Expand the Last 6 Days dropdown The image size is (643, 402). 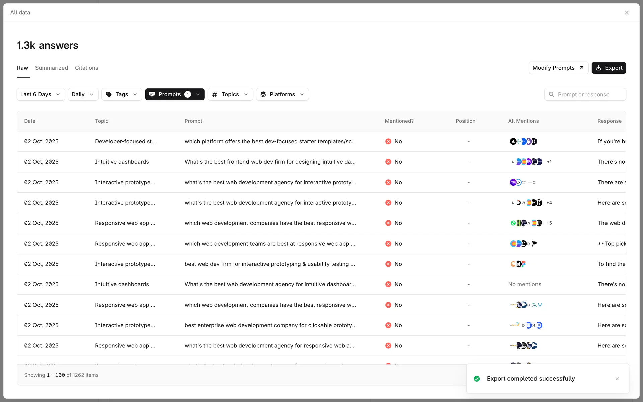point(41,94)
